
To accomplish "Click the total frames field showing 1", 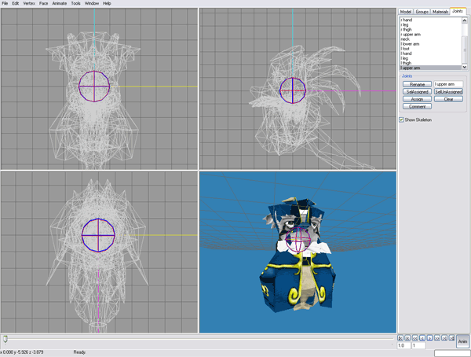I will (x=418, y=345).
